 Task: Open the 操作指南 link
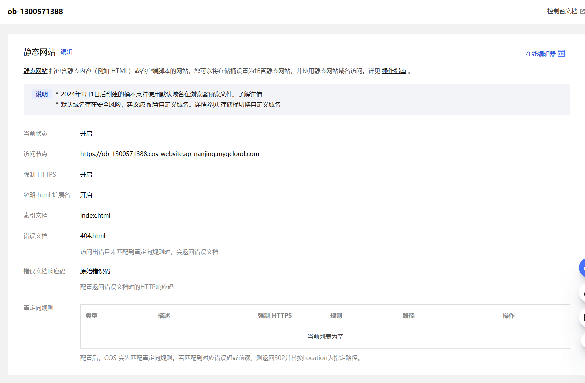coord(394,71)
